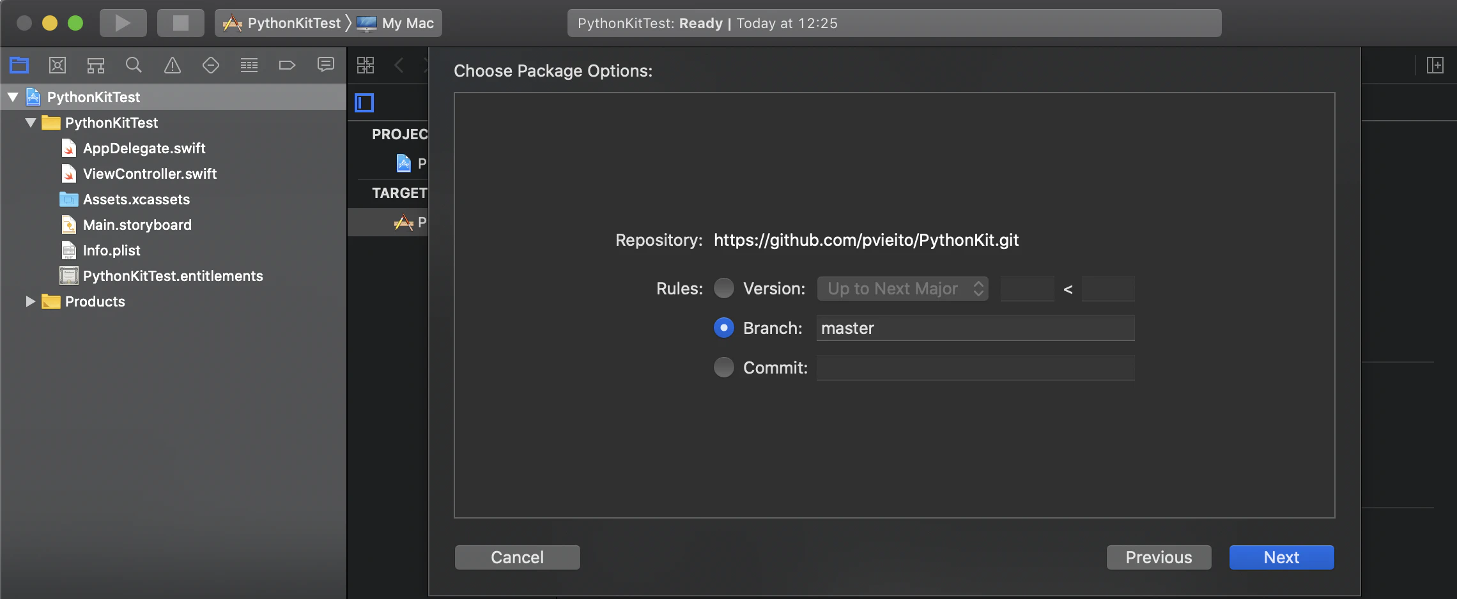Click the repository URL text
The width and height of the screenshot is (1457, 599).
(866, 240)
